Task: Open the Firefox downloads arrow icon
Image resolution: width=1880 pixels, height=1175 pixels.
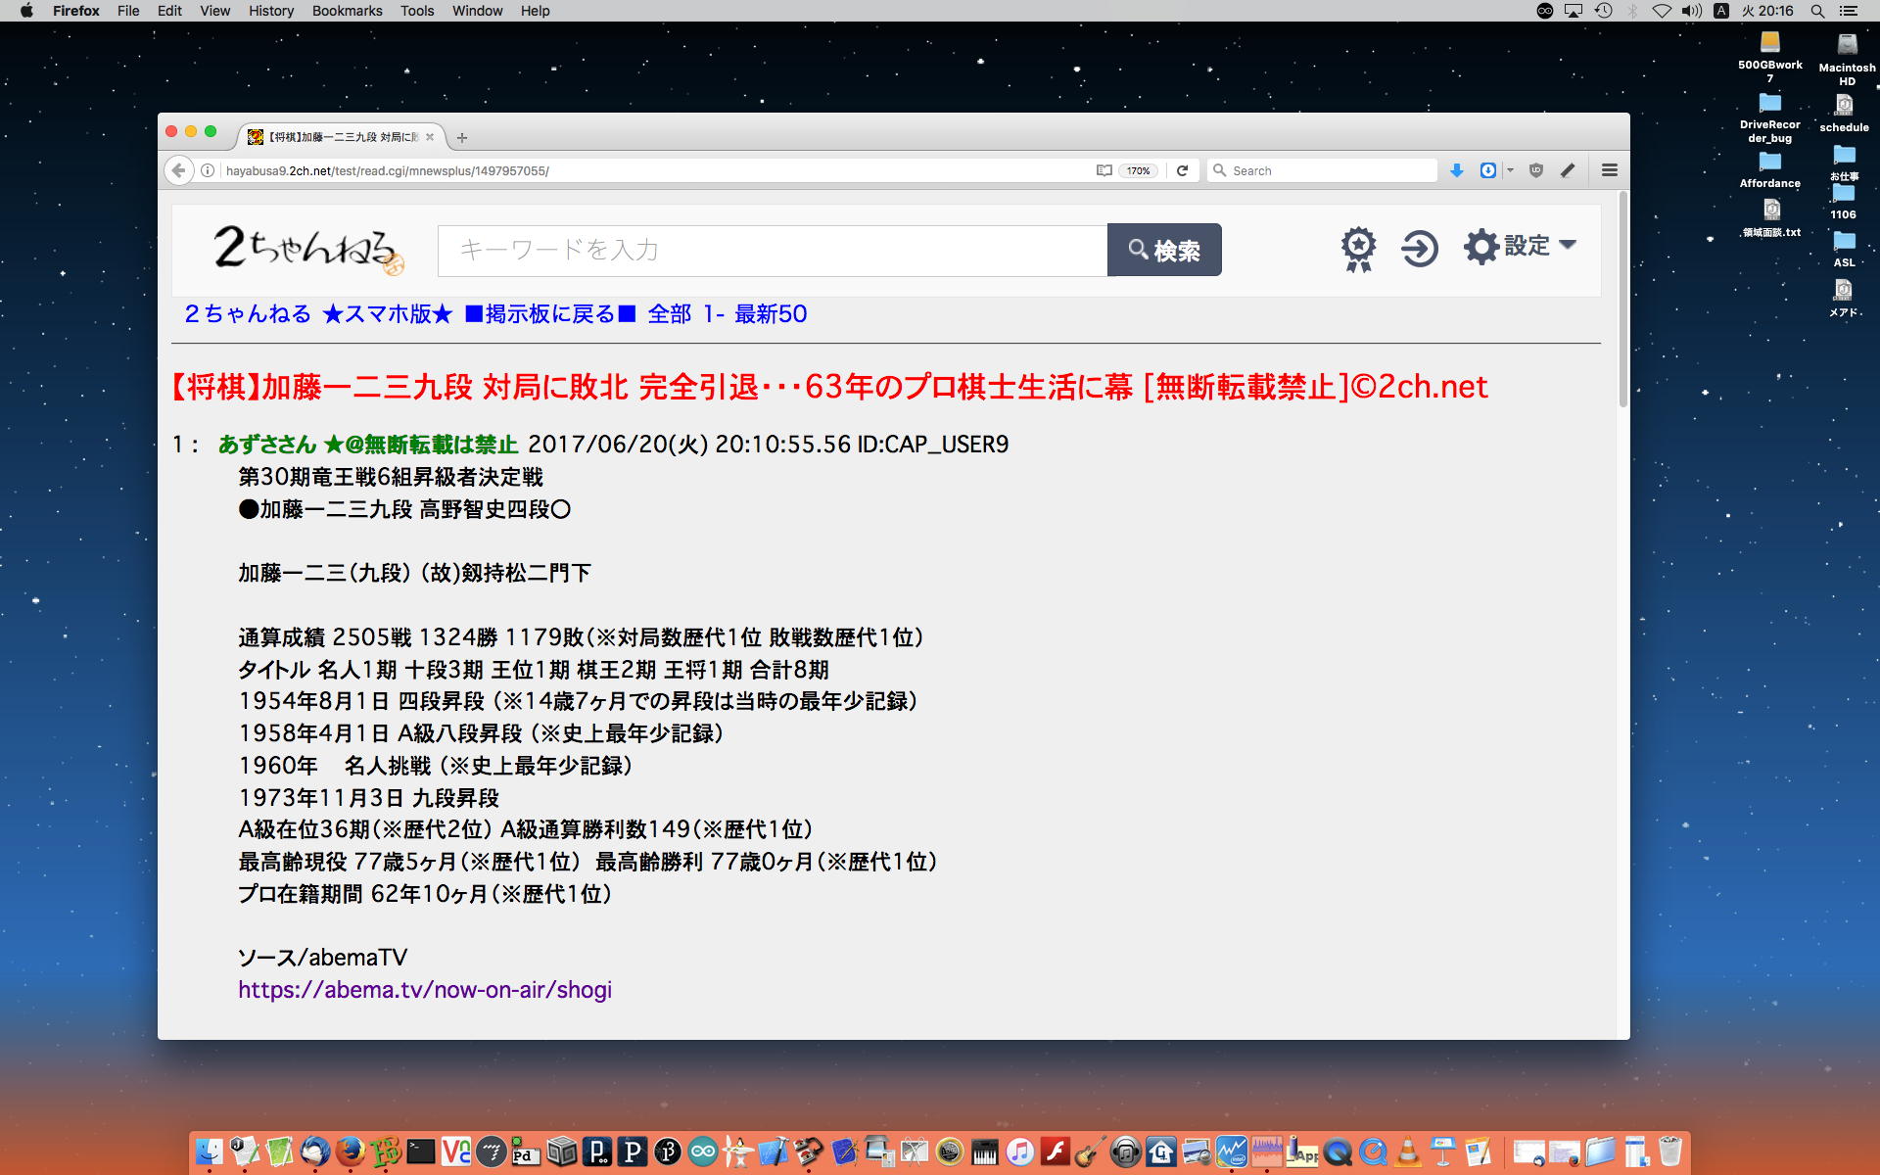Action: pos(1457,170)
